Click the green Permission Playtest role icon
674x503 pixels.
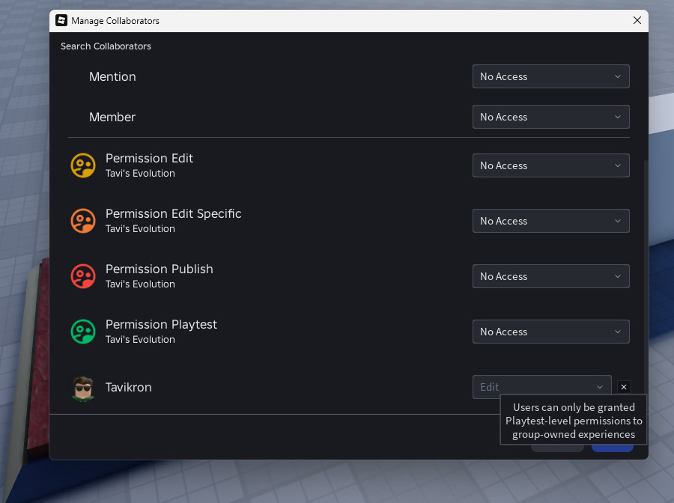coord(83,332)
